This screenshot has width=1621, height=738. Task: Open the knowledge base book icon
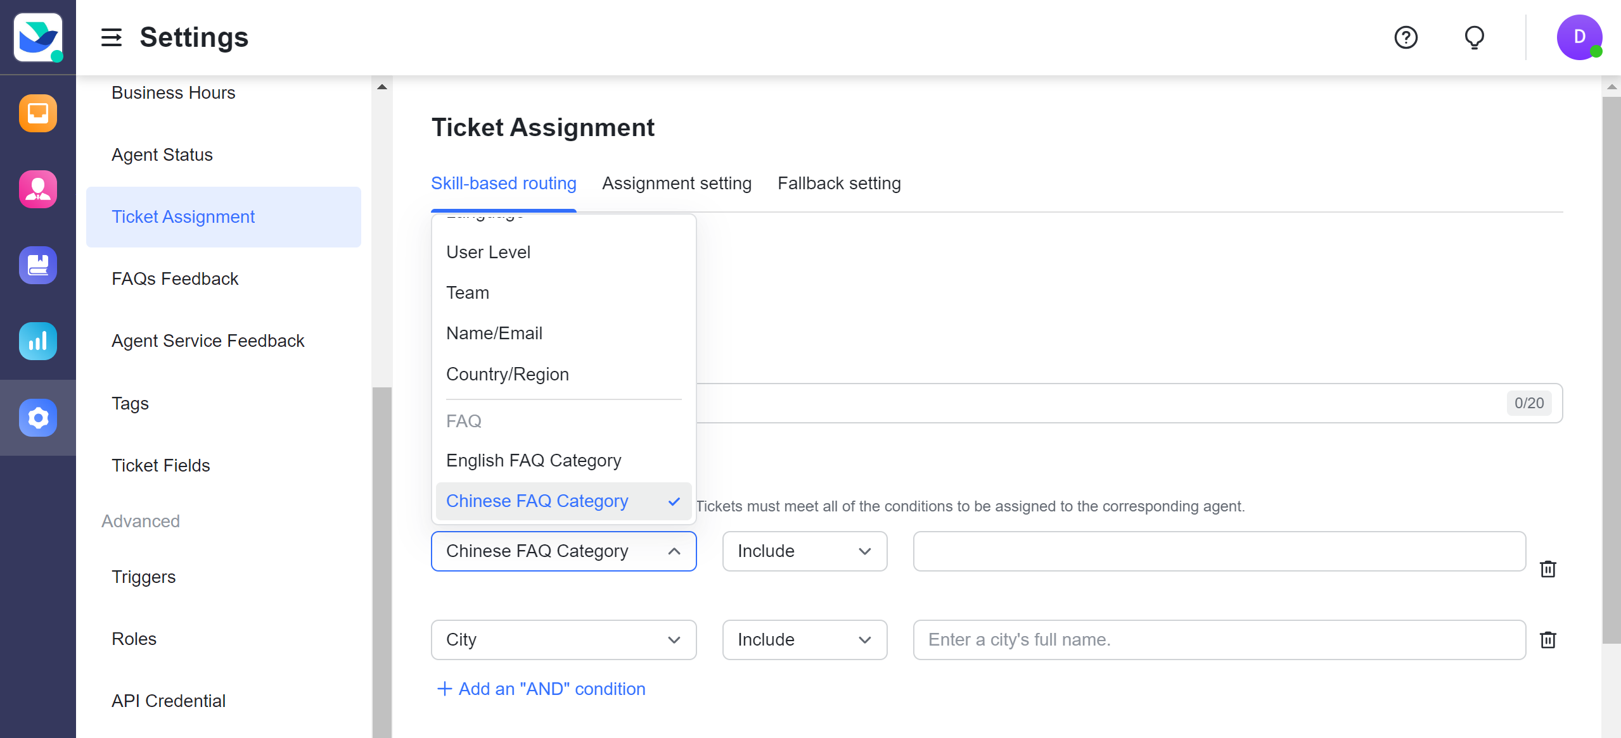[x=37, y=265]
